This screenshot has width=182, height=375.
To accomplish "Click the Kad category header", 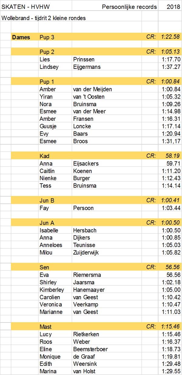I will [x=45, y=156].
